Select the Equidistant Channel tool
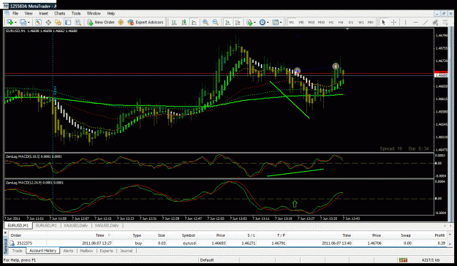This screenshot has width=457, height=266. click(x=435, y=22)
